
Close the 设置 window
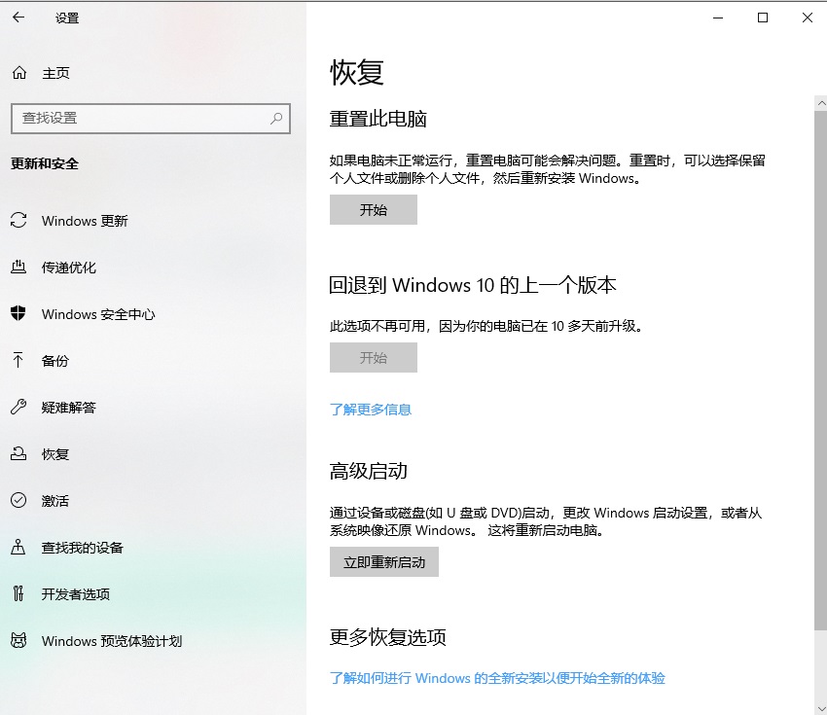[807, 18]
